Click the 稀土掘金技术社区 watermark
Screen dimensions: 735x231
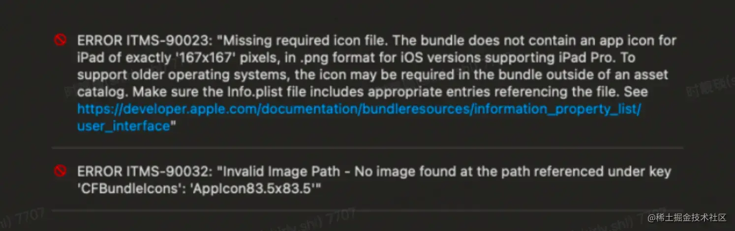coord(687,218)
